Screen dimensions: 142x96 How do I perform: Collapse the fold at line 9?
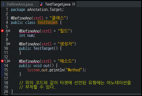point(9,44)
